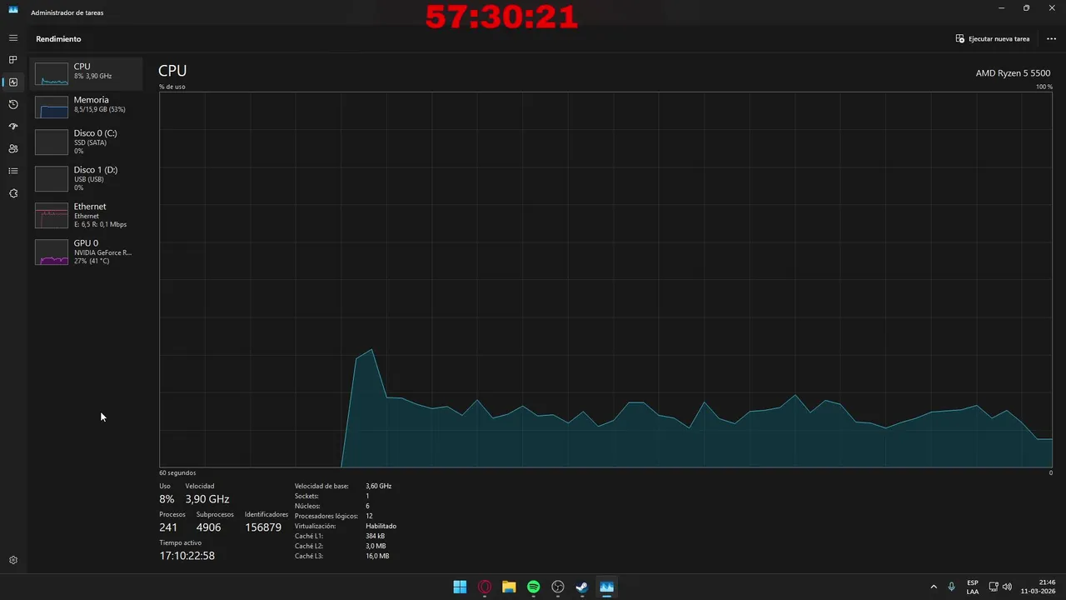Select the Ethernet performance item

pyautogui.click(x=87, y=215)
